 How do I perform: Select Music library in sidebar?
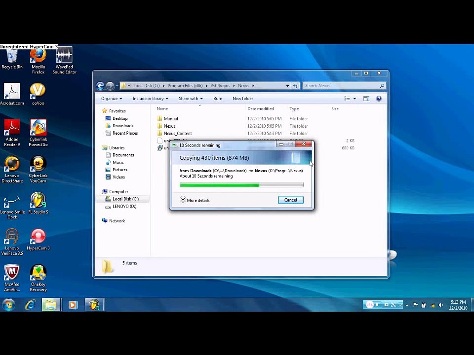[115, 162]
